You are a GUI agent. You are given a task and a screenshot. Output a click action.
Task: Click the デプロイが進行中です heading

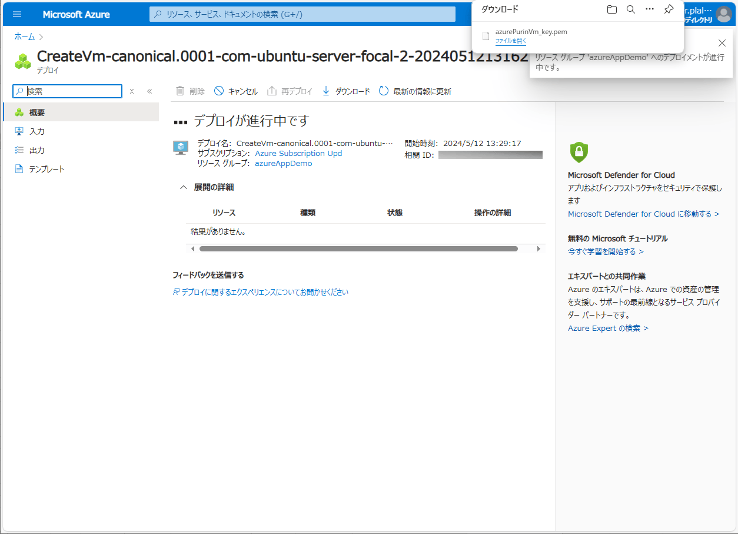251,121
